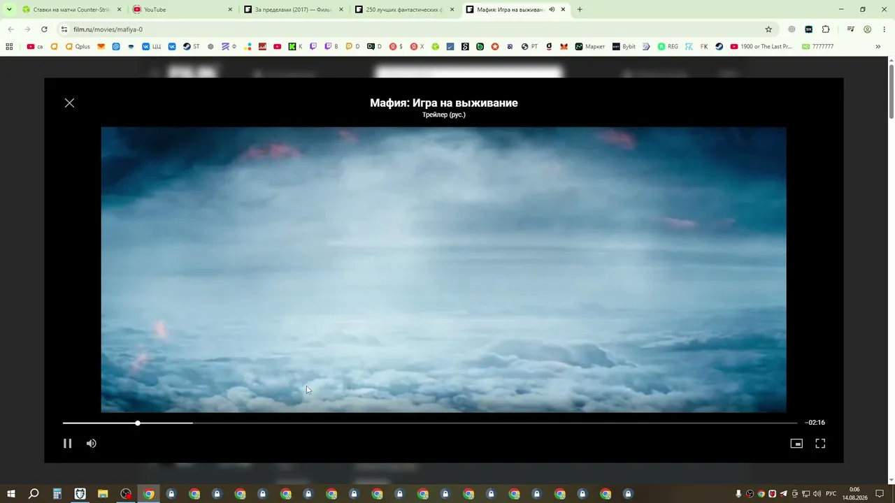
Task: Enable picture-in-picture mode for the trailer
Action: tap(796, 443)
